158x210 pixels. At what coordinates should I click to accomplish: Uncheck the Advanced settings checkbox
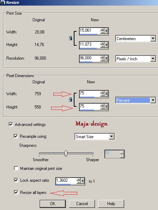[x=11, y=124]
